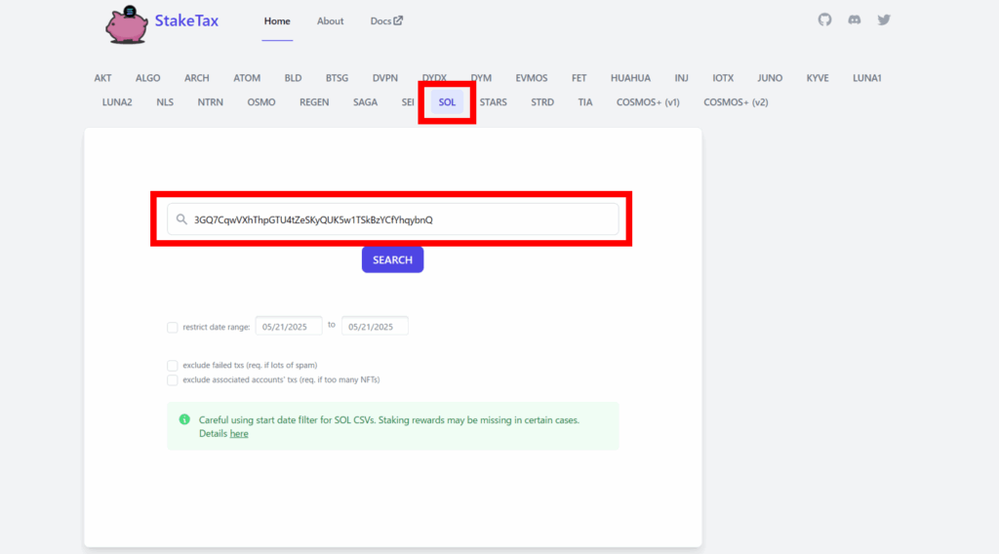This screenshot has width=999, height=554.
Task: Select the SAGA chain tab
Action: coord(365,101)
